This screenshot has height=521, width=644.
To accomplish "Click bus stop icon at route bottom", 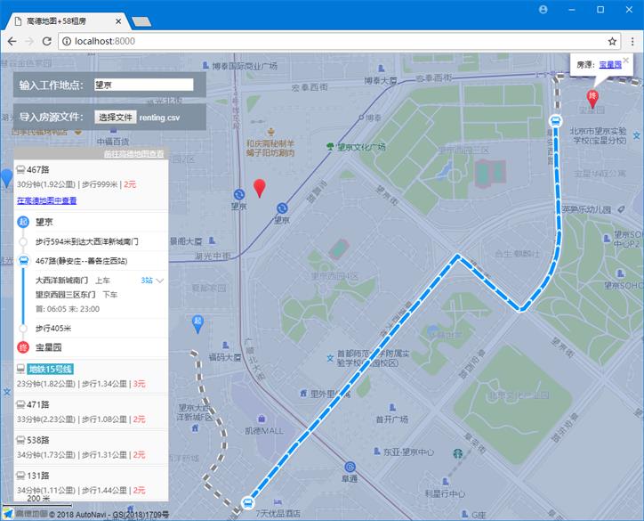I will [247, 502].
